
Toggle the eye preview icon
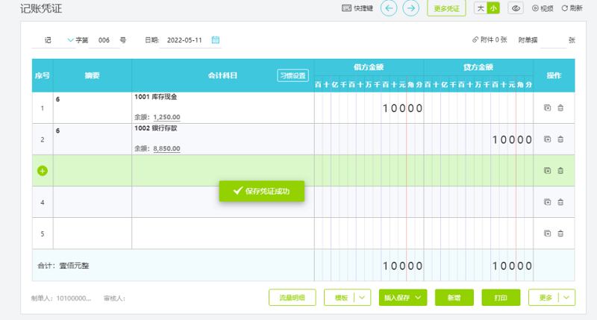tap(516, 8)
